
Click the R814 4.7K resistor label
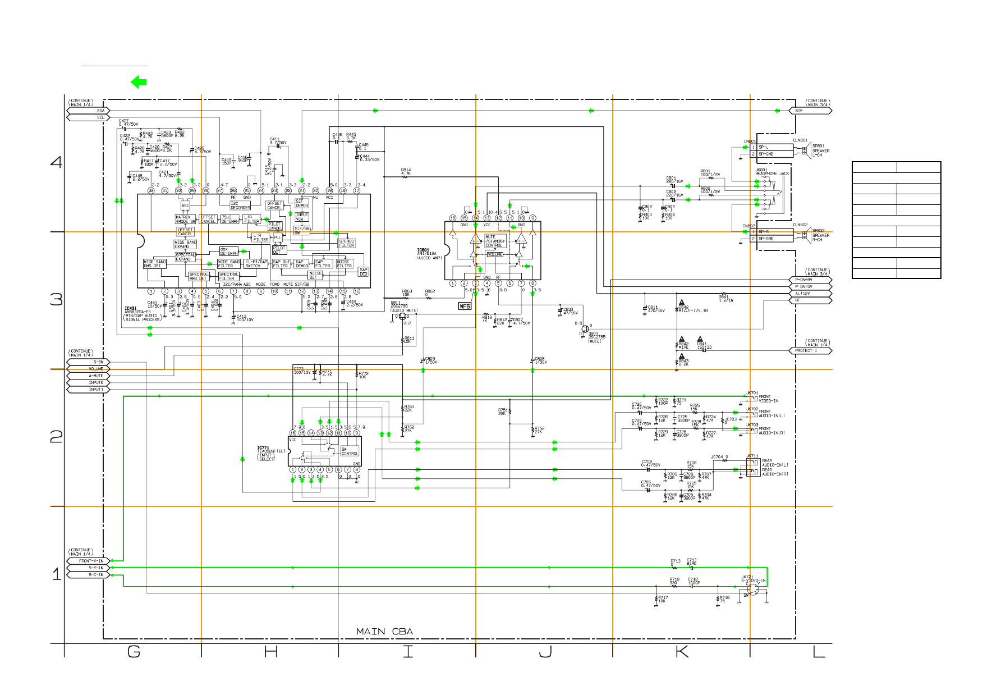point(406,172)
